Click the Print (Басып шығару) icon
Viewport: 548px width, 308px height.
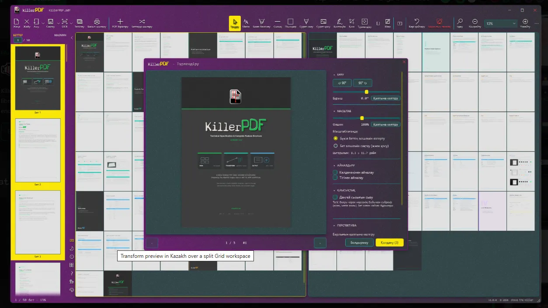97,21
